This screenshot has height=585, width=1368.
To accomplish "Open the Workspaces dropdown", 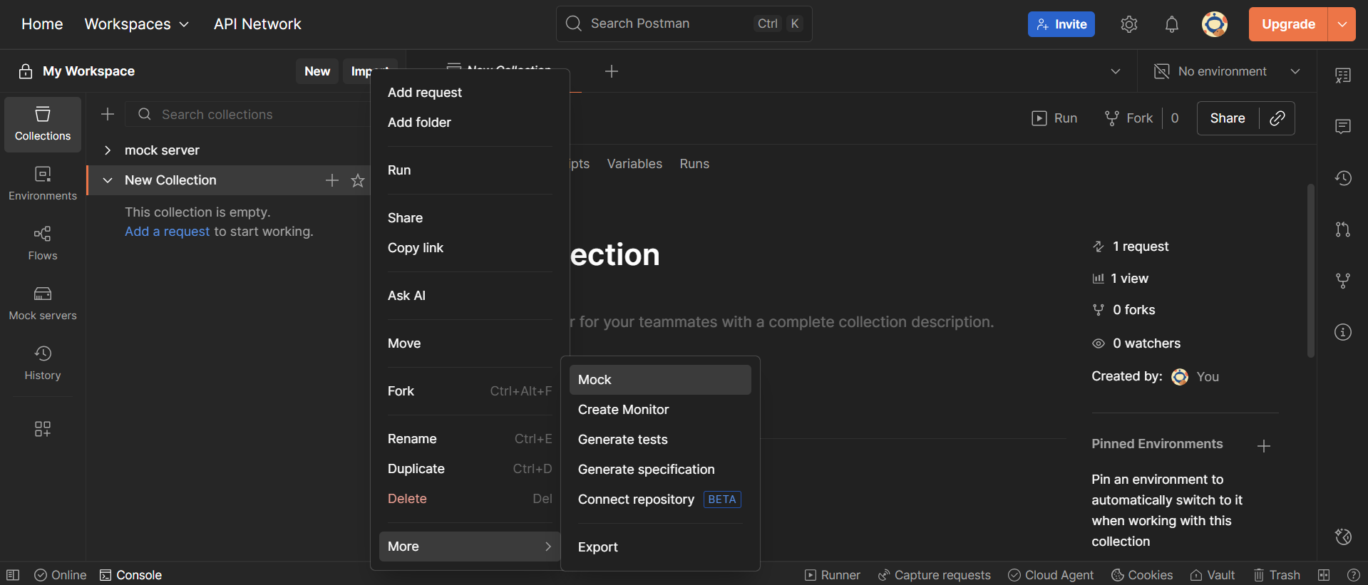I will tap(137, 24).
